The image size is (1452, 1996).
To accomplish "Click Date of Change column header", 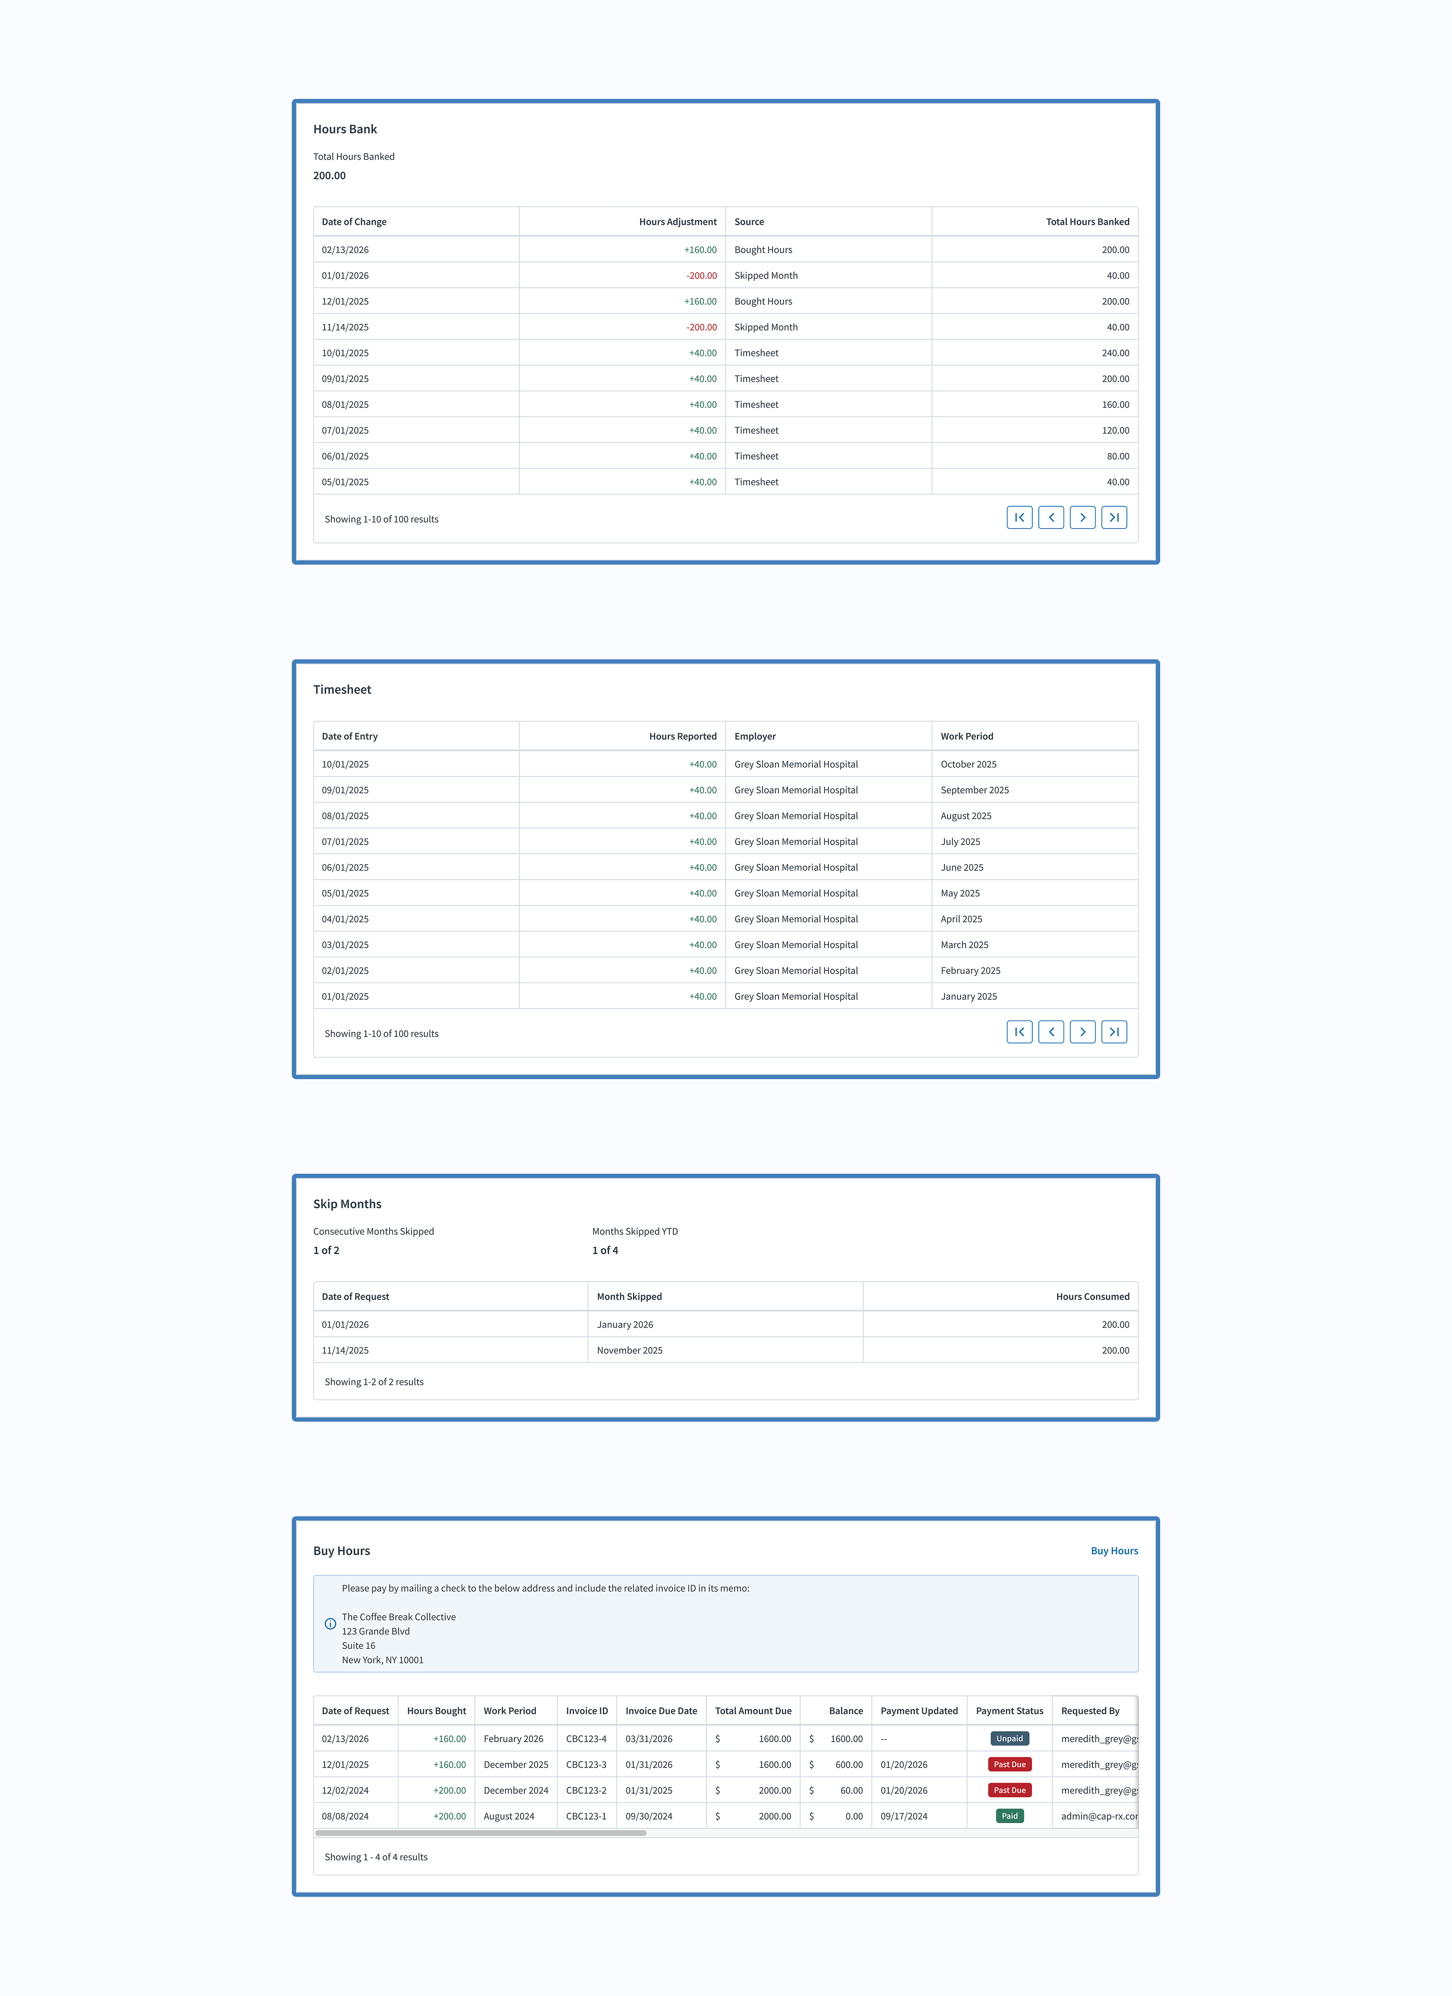I will click(354, 222).
